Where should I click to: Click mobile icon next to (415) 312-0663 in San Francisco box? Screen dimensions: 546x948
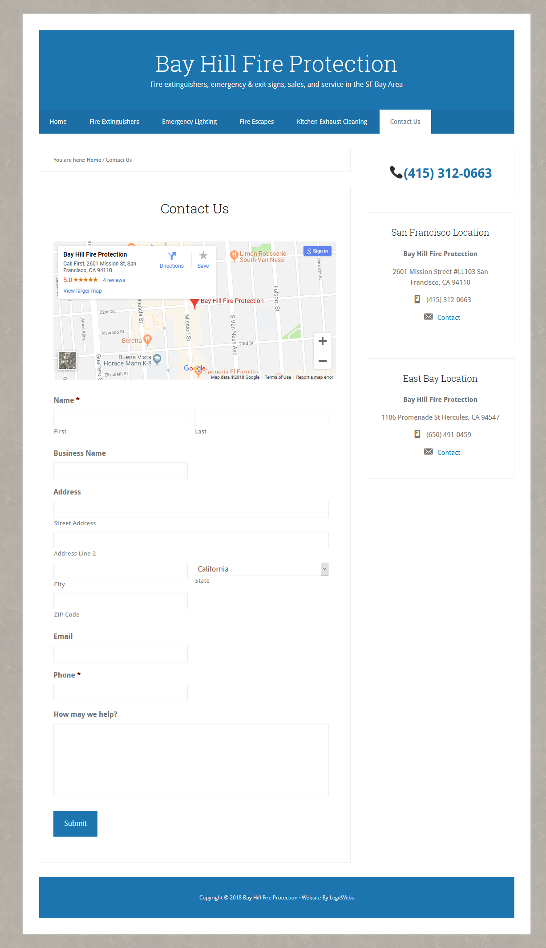417,299
